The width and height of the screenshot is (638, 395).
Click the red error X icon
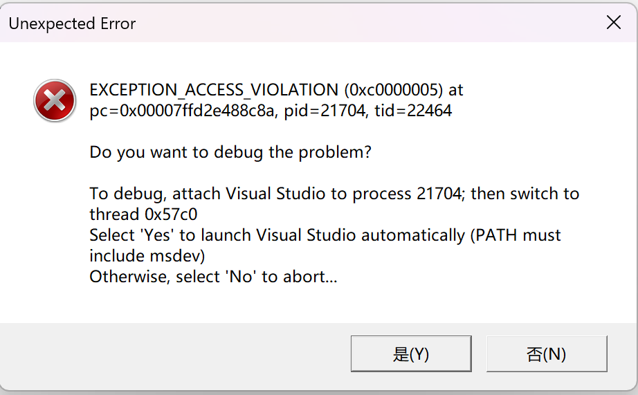tap(55, 100)
